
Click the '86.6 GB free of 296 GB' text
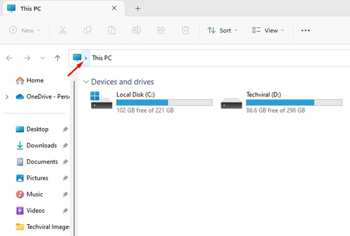coord(275,110)
